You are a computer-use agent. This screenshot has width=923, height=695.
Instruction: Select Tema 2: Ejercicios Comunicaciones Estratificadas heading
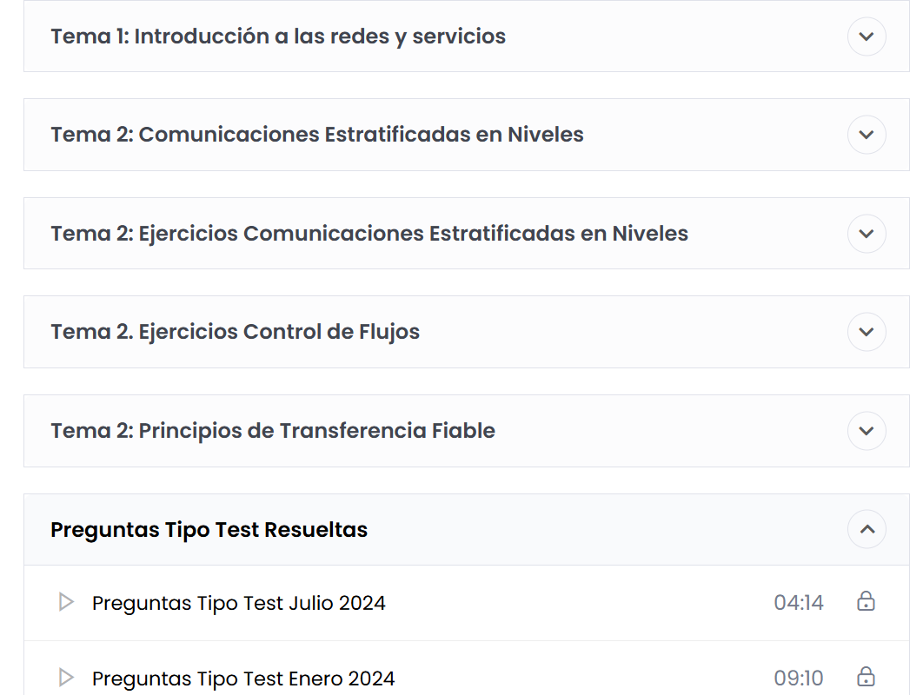click(x=369, y=234)
